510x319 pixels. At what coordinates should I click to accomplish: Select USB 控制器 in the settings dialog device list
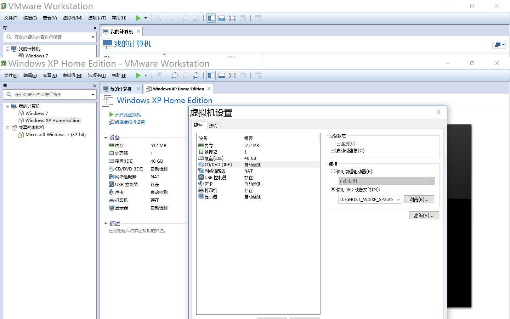[258, 178]
